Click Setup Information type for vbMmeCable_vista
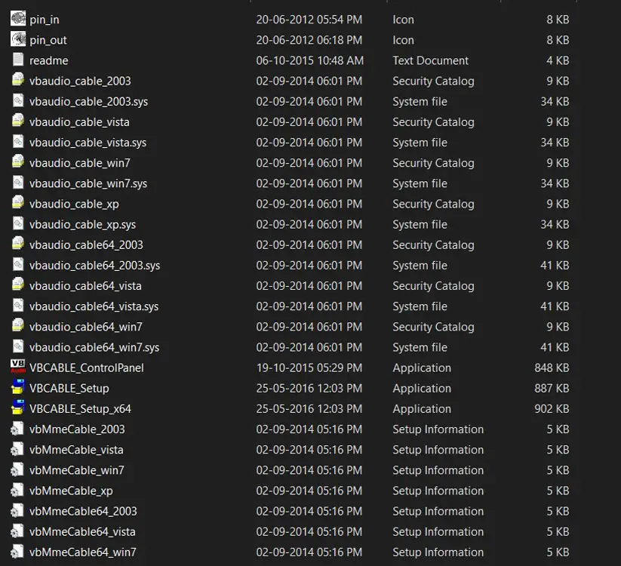 tap(438, 450)
